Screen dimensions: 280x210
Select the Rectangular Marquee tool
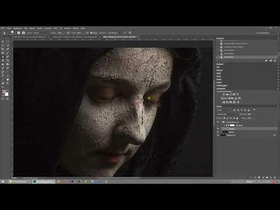pos(8,41)
